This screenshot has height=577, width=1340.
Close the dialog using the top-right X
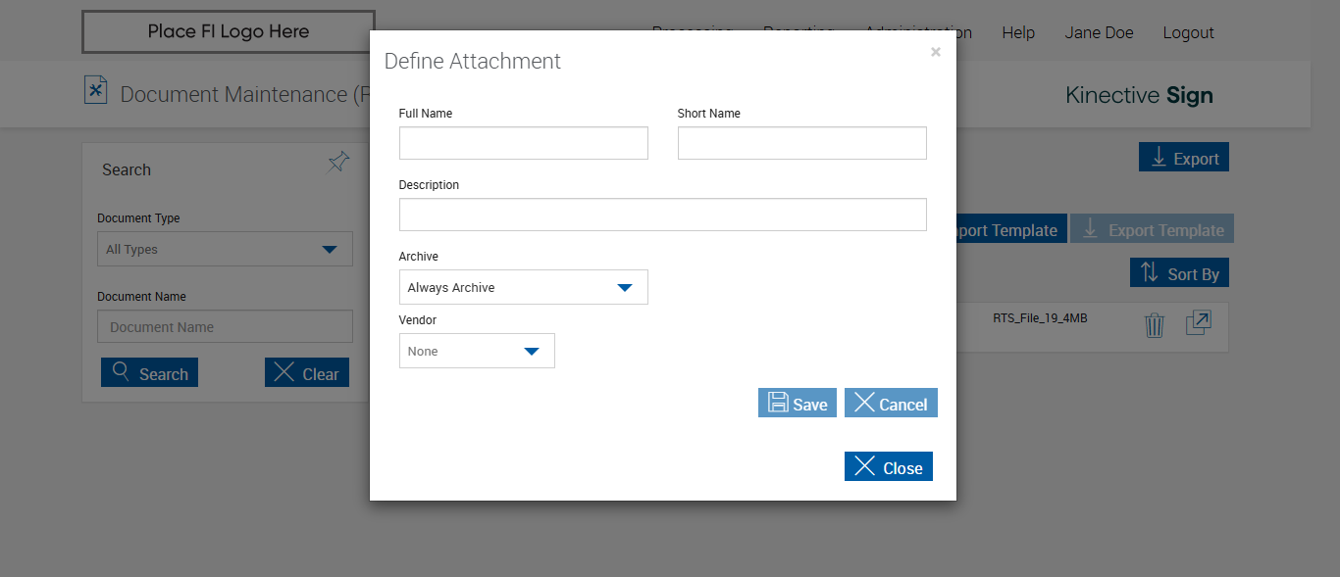(936, 53)
